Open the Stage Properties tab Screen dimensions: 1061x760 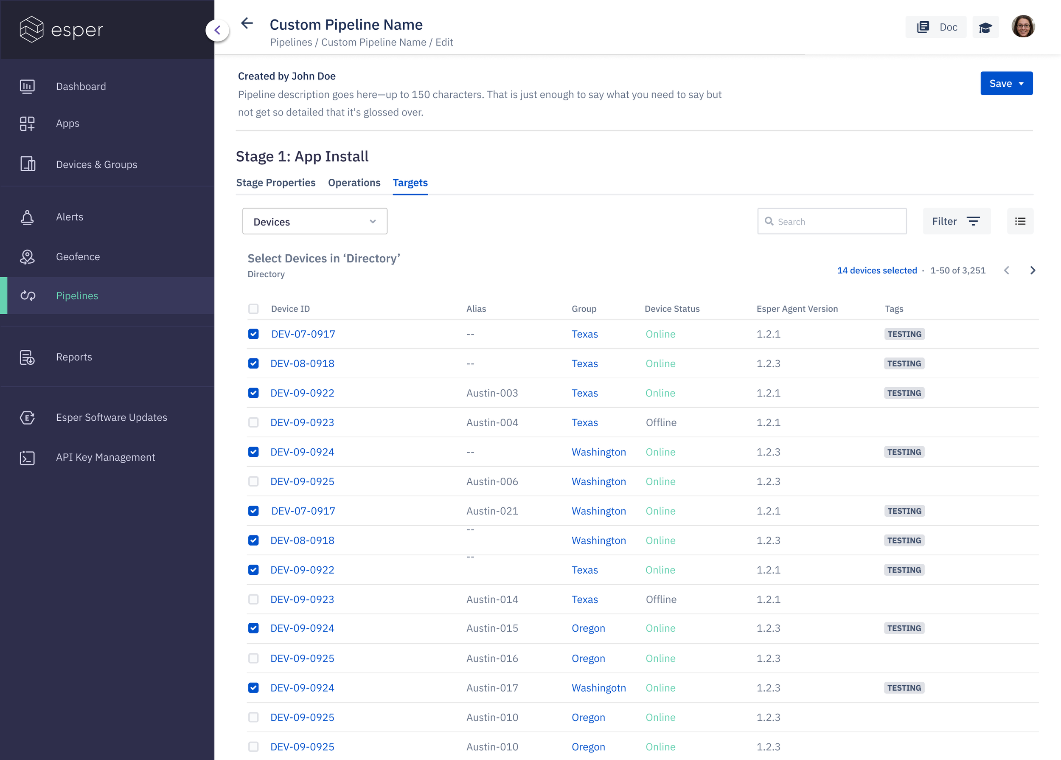point(275,183)
